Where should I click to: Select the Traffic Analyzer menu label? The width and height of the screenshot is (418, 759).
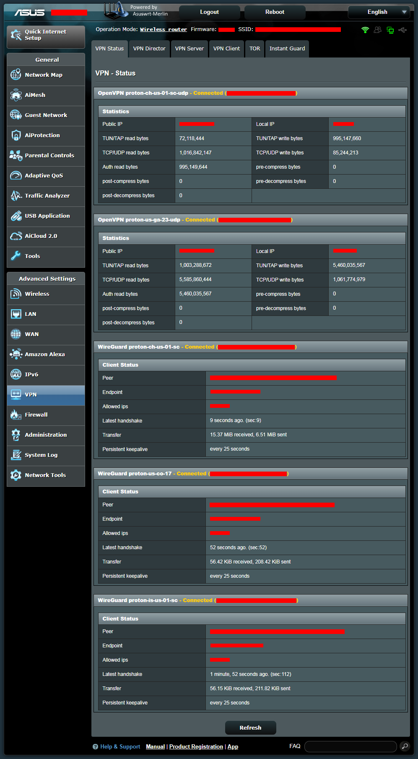click(47, 196)
